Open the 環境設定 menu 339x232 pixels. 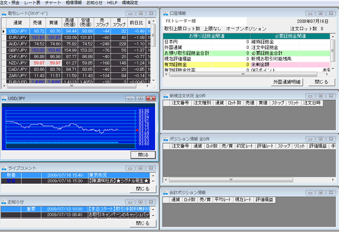click(x=130, y=3)
